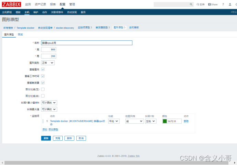Click the 名称 name input field
The width and height of the screenshot is (237, 165).
[x=87, y=43]
